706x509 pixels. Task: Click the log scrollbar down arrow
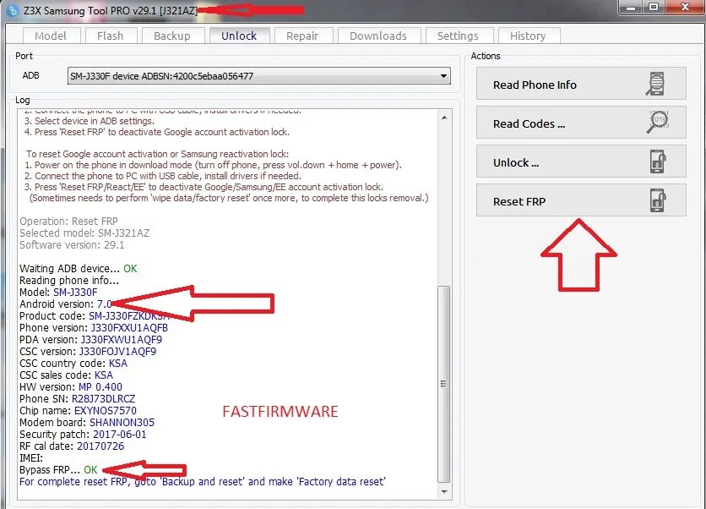pos(444,491)
